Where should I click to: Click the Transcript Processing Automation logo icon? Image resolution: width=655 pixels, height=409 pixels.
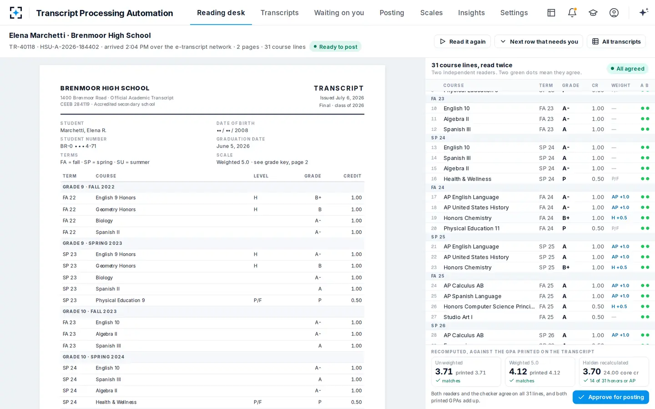[x=16, y=13]
